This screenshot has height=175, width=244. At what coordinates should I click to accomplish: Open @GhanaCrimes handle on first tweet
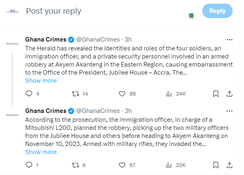[x=98, y=40]
